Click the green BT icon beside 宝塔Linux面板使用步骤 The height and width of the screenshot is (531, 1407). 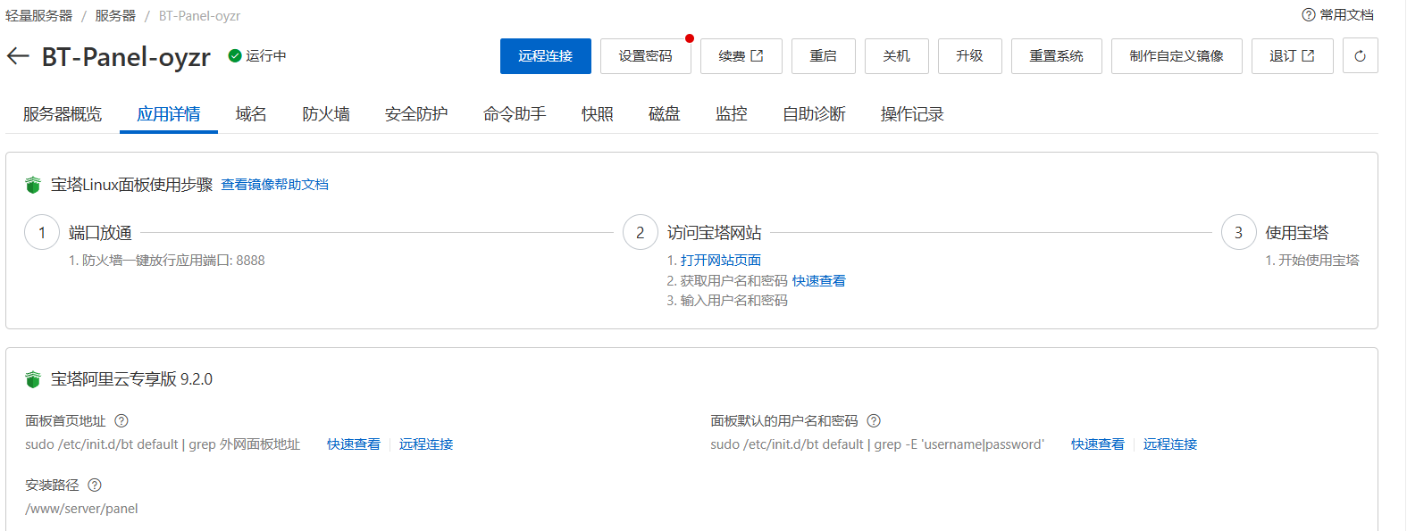click(x=33, y=185)
